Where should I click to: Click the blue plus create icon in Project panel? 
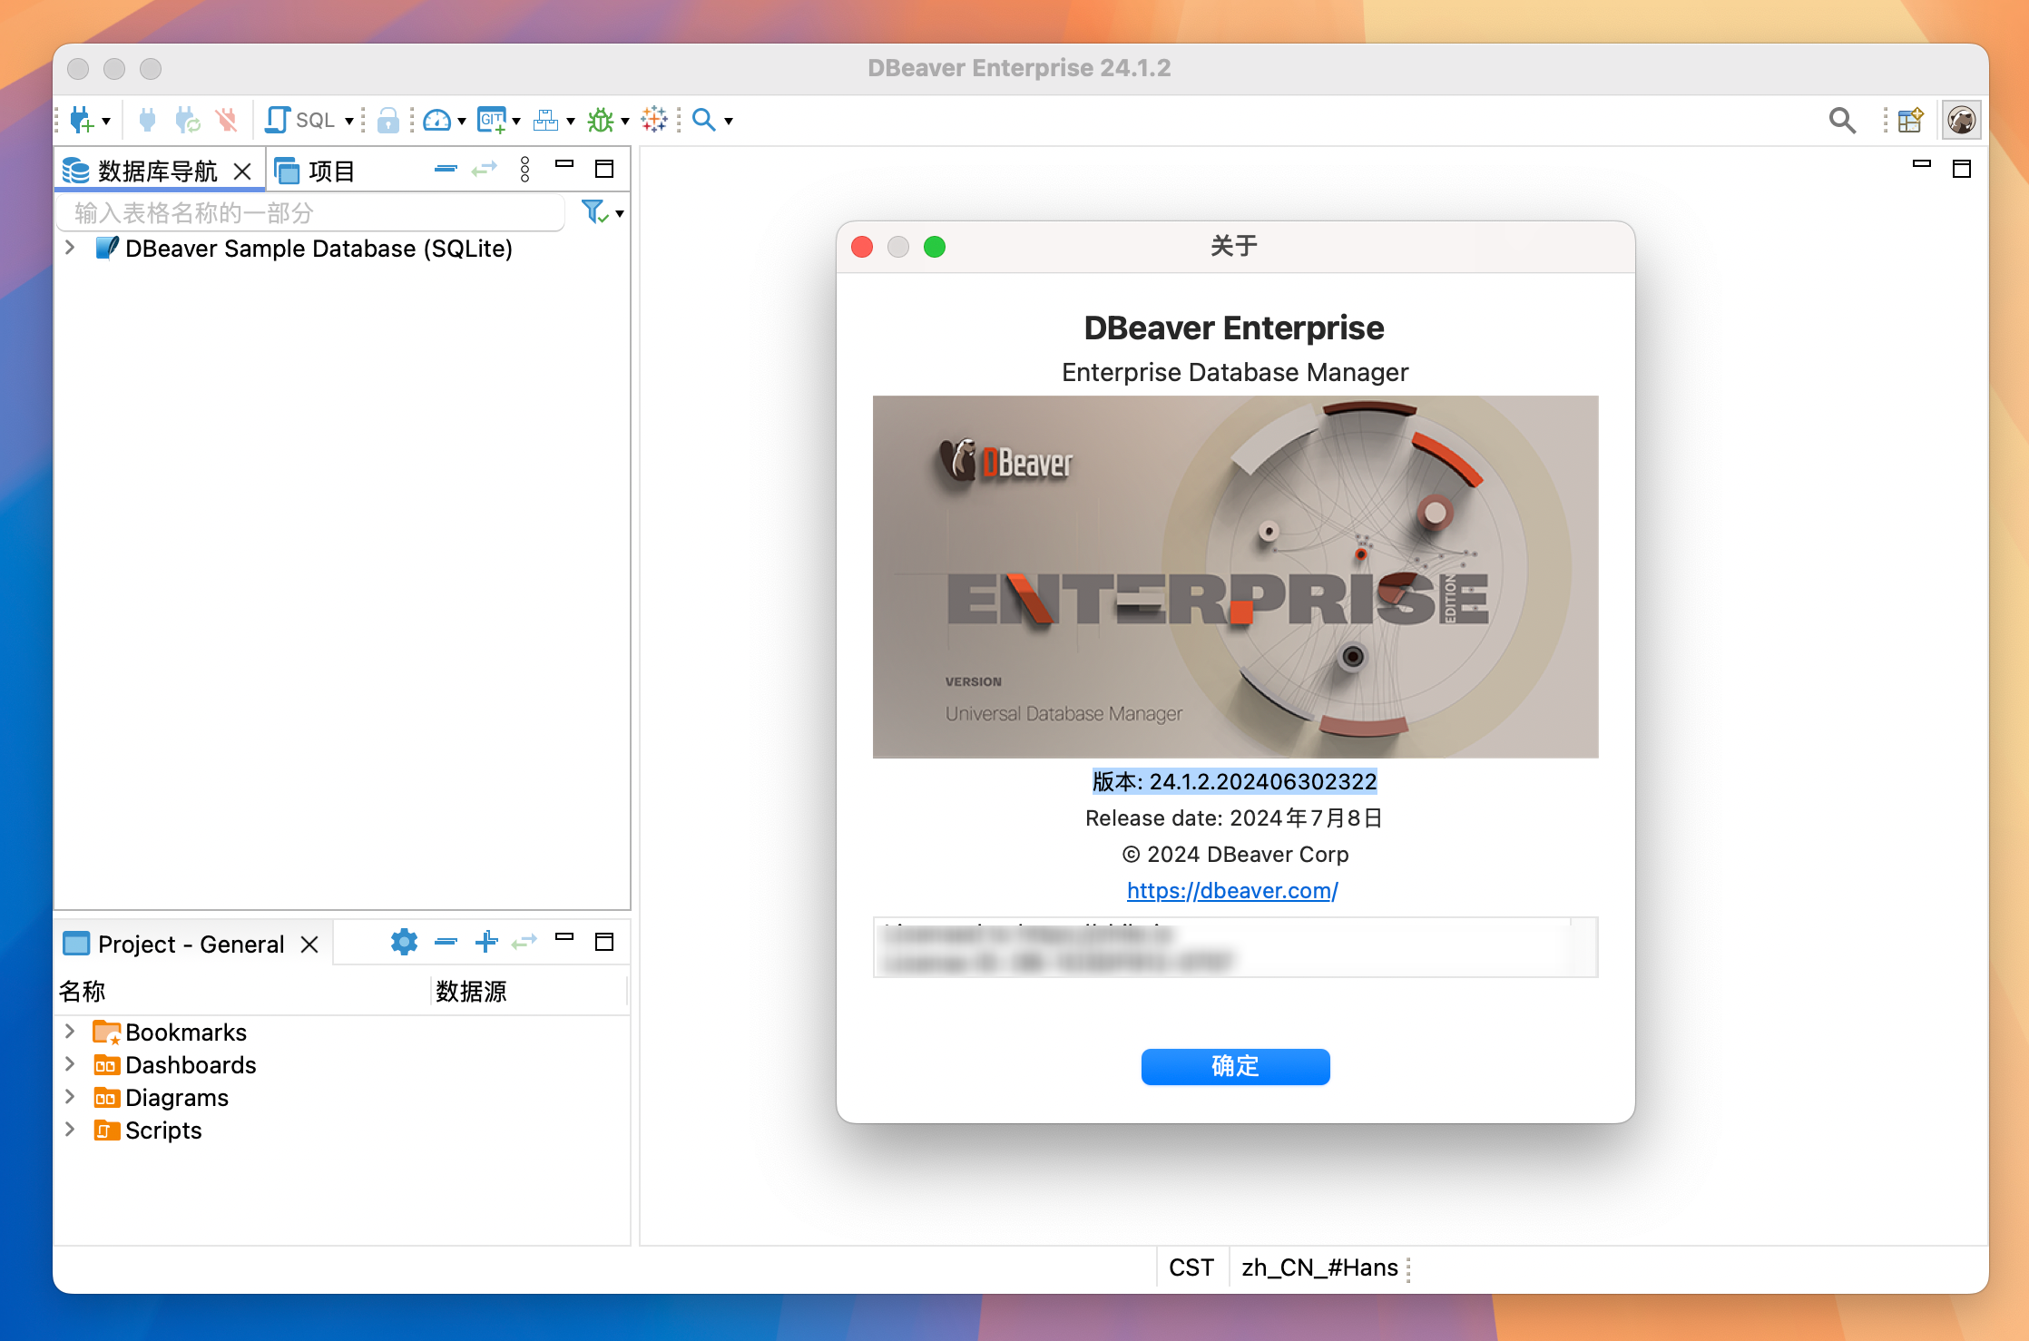click(x=486, y=942)
